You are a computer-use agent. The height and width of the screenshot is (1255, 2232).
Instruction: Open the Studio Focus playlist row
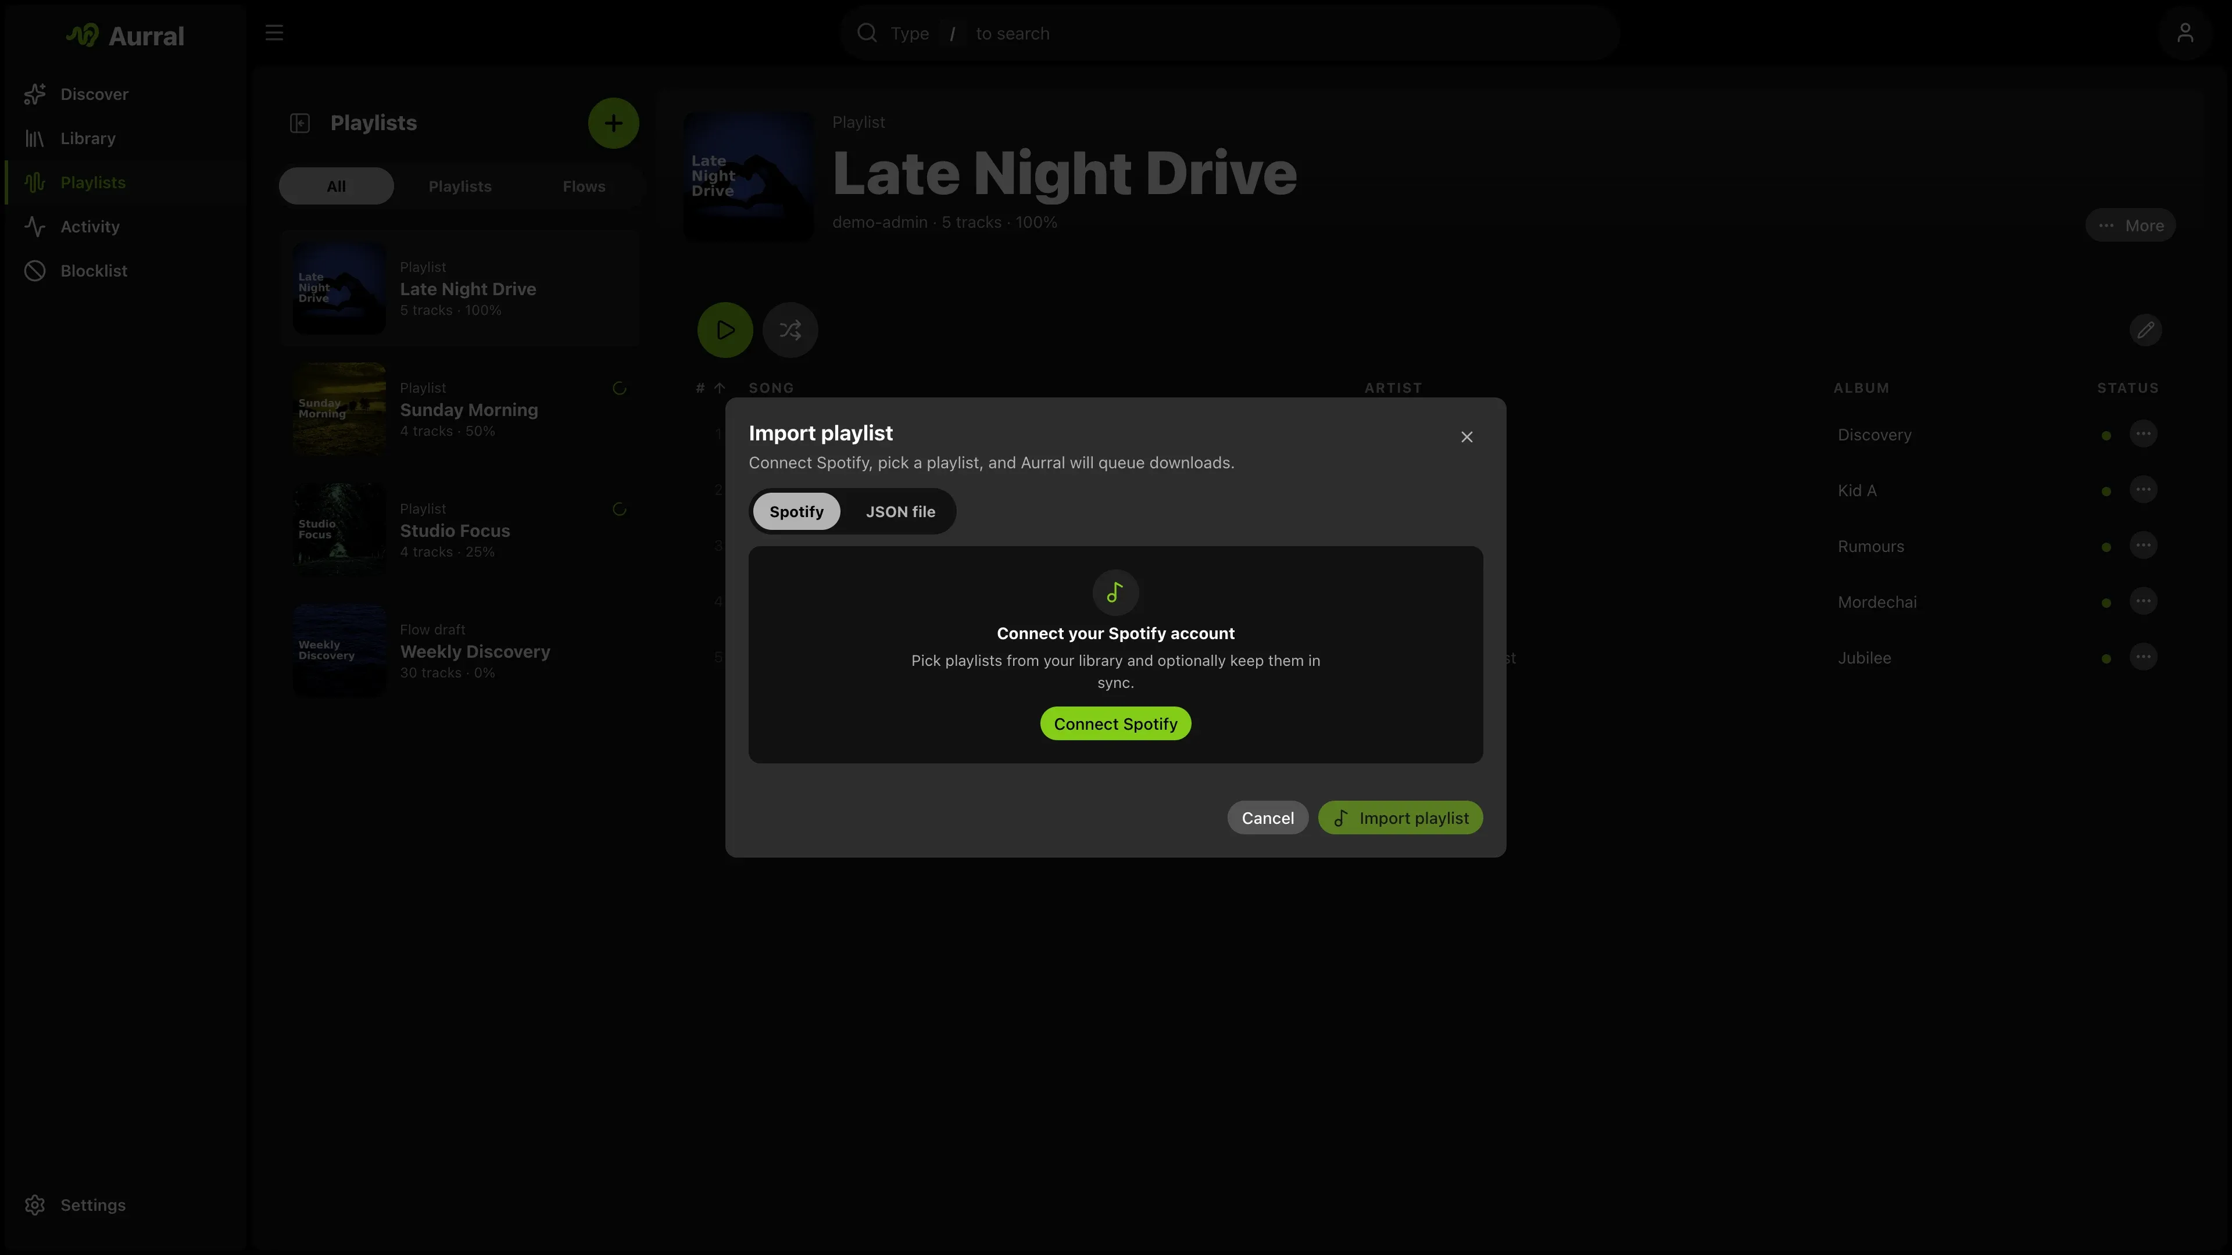click(x=460, y=530)
